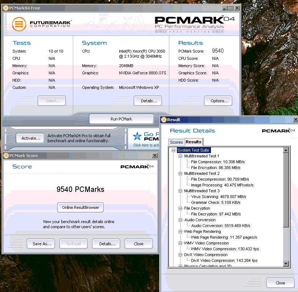Click the result tree scrollbar thumb

286,190
